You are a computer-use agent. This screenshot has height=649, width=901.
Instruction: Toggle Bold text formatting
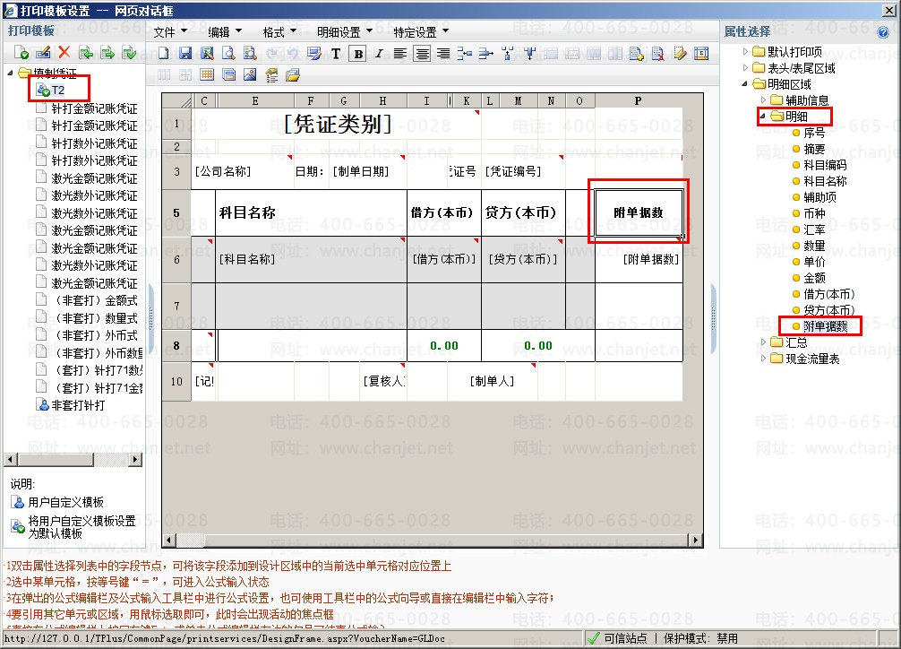pyautogui.click(x=358, y=54)
